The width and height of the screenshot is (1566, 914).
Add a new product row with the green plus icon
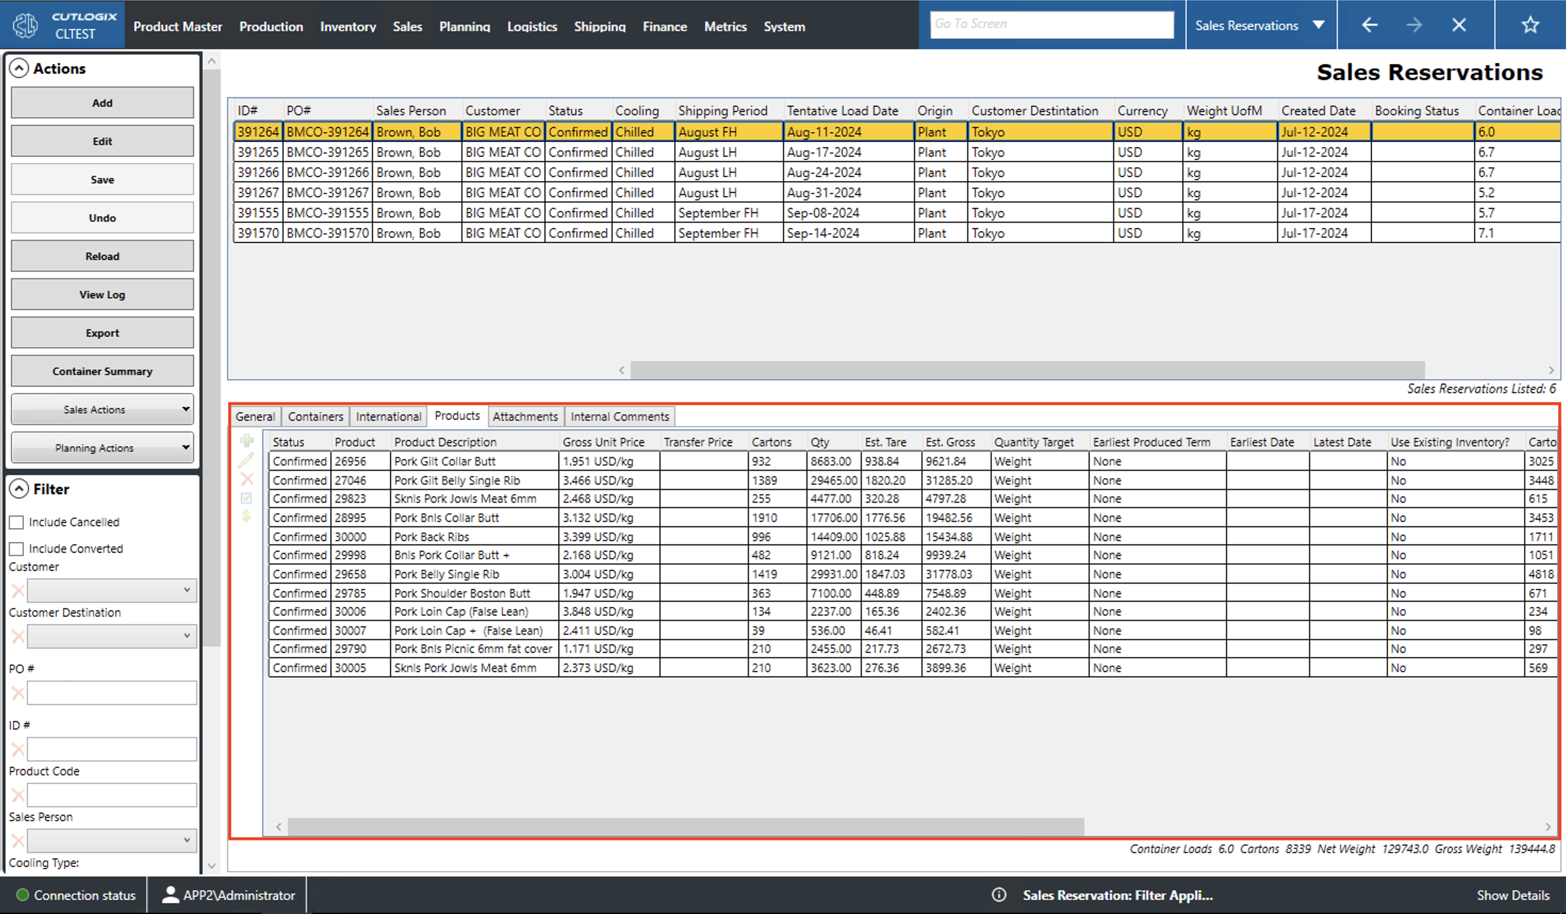point(247,441)
